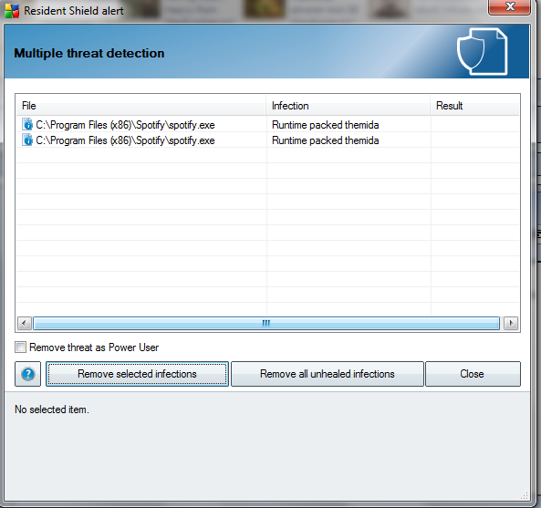Click the right arrow of horizontal scrollbar
The height and width of the screenshot is (508, 541).
pos(511,323)
